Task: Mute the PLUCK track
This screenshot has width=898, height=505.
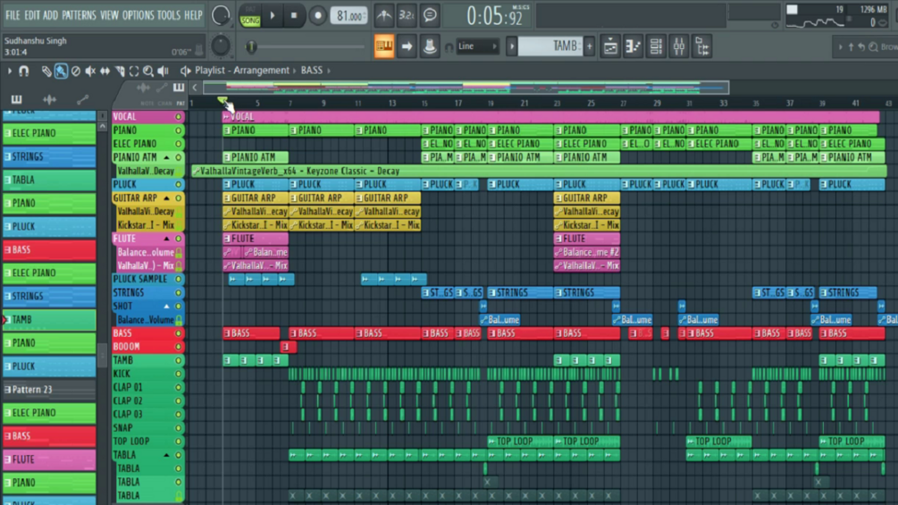Action: pos(178,184)
